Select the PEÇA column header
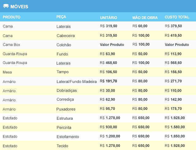The height and width of the screenshot is (150, 196). (x=61, y=17)
